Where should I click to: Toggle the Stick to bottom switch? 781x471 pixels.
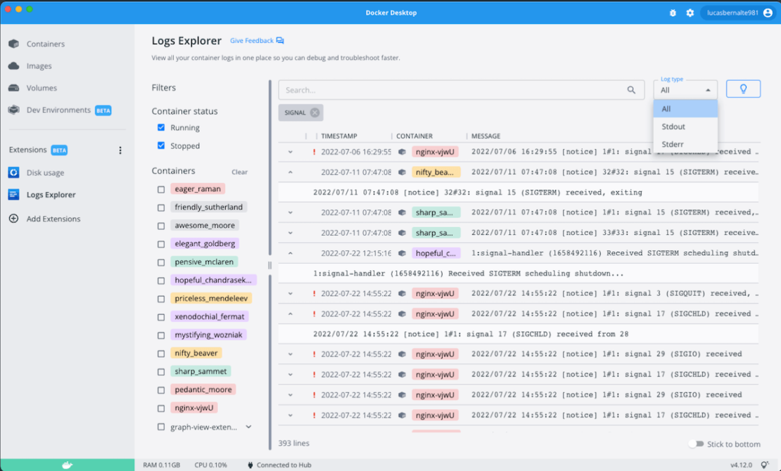click(x=695, y=444)
